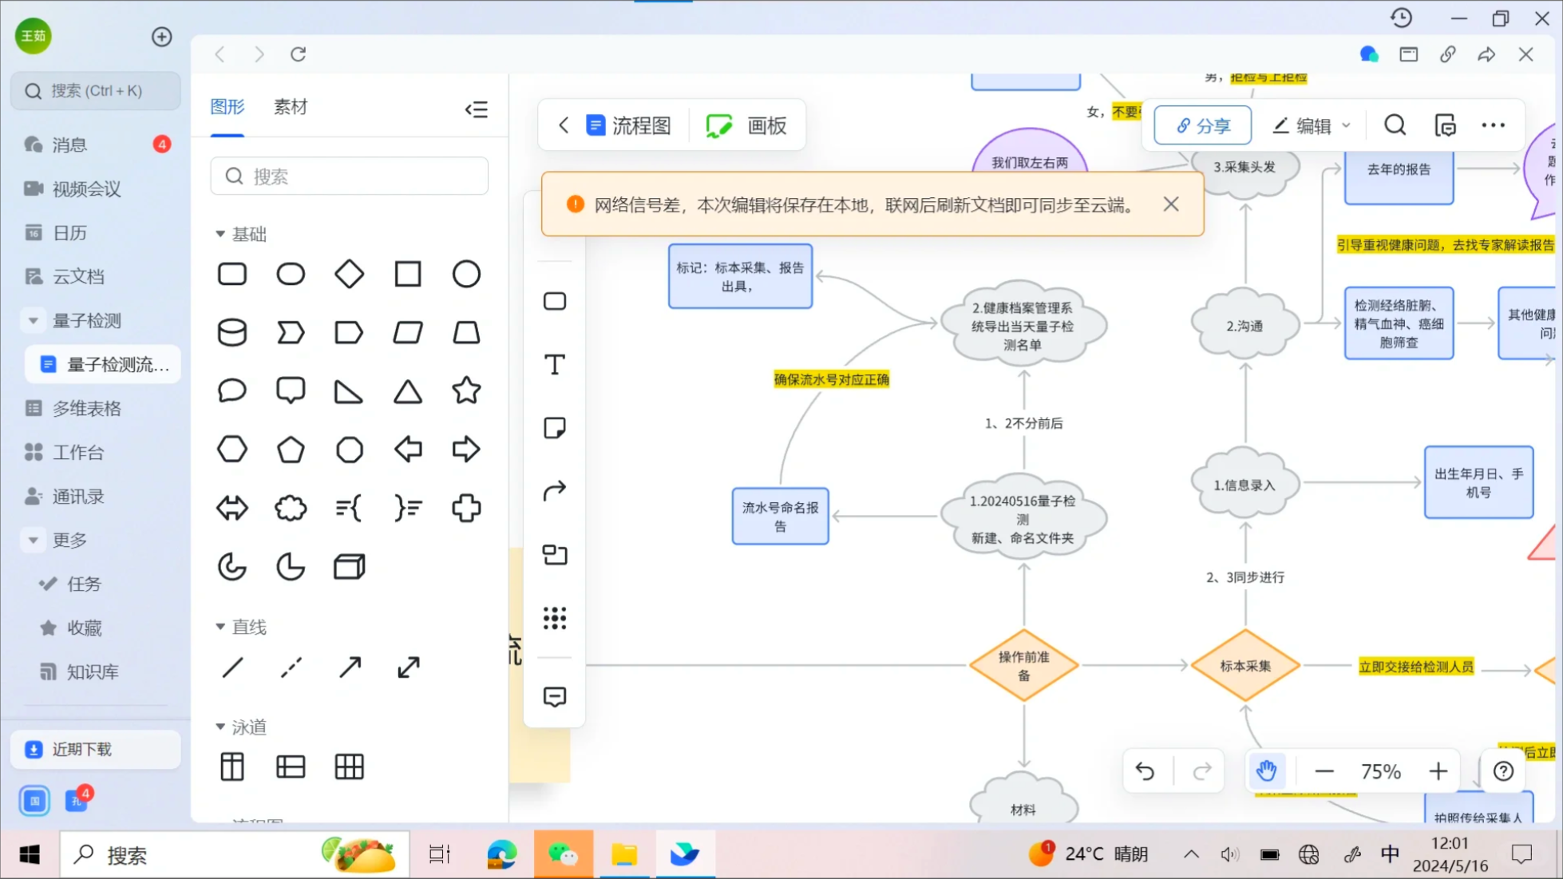Viewport: 1563px width, 879px height.
Task: Dismiss the network warning banner
Action: point(1171,204)
